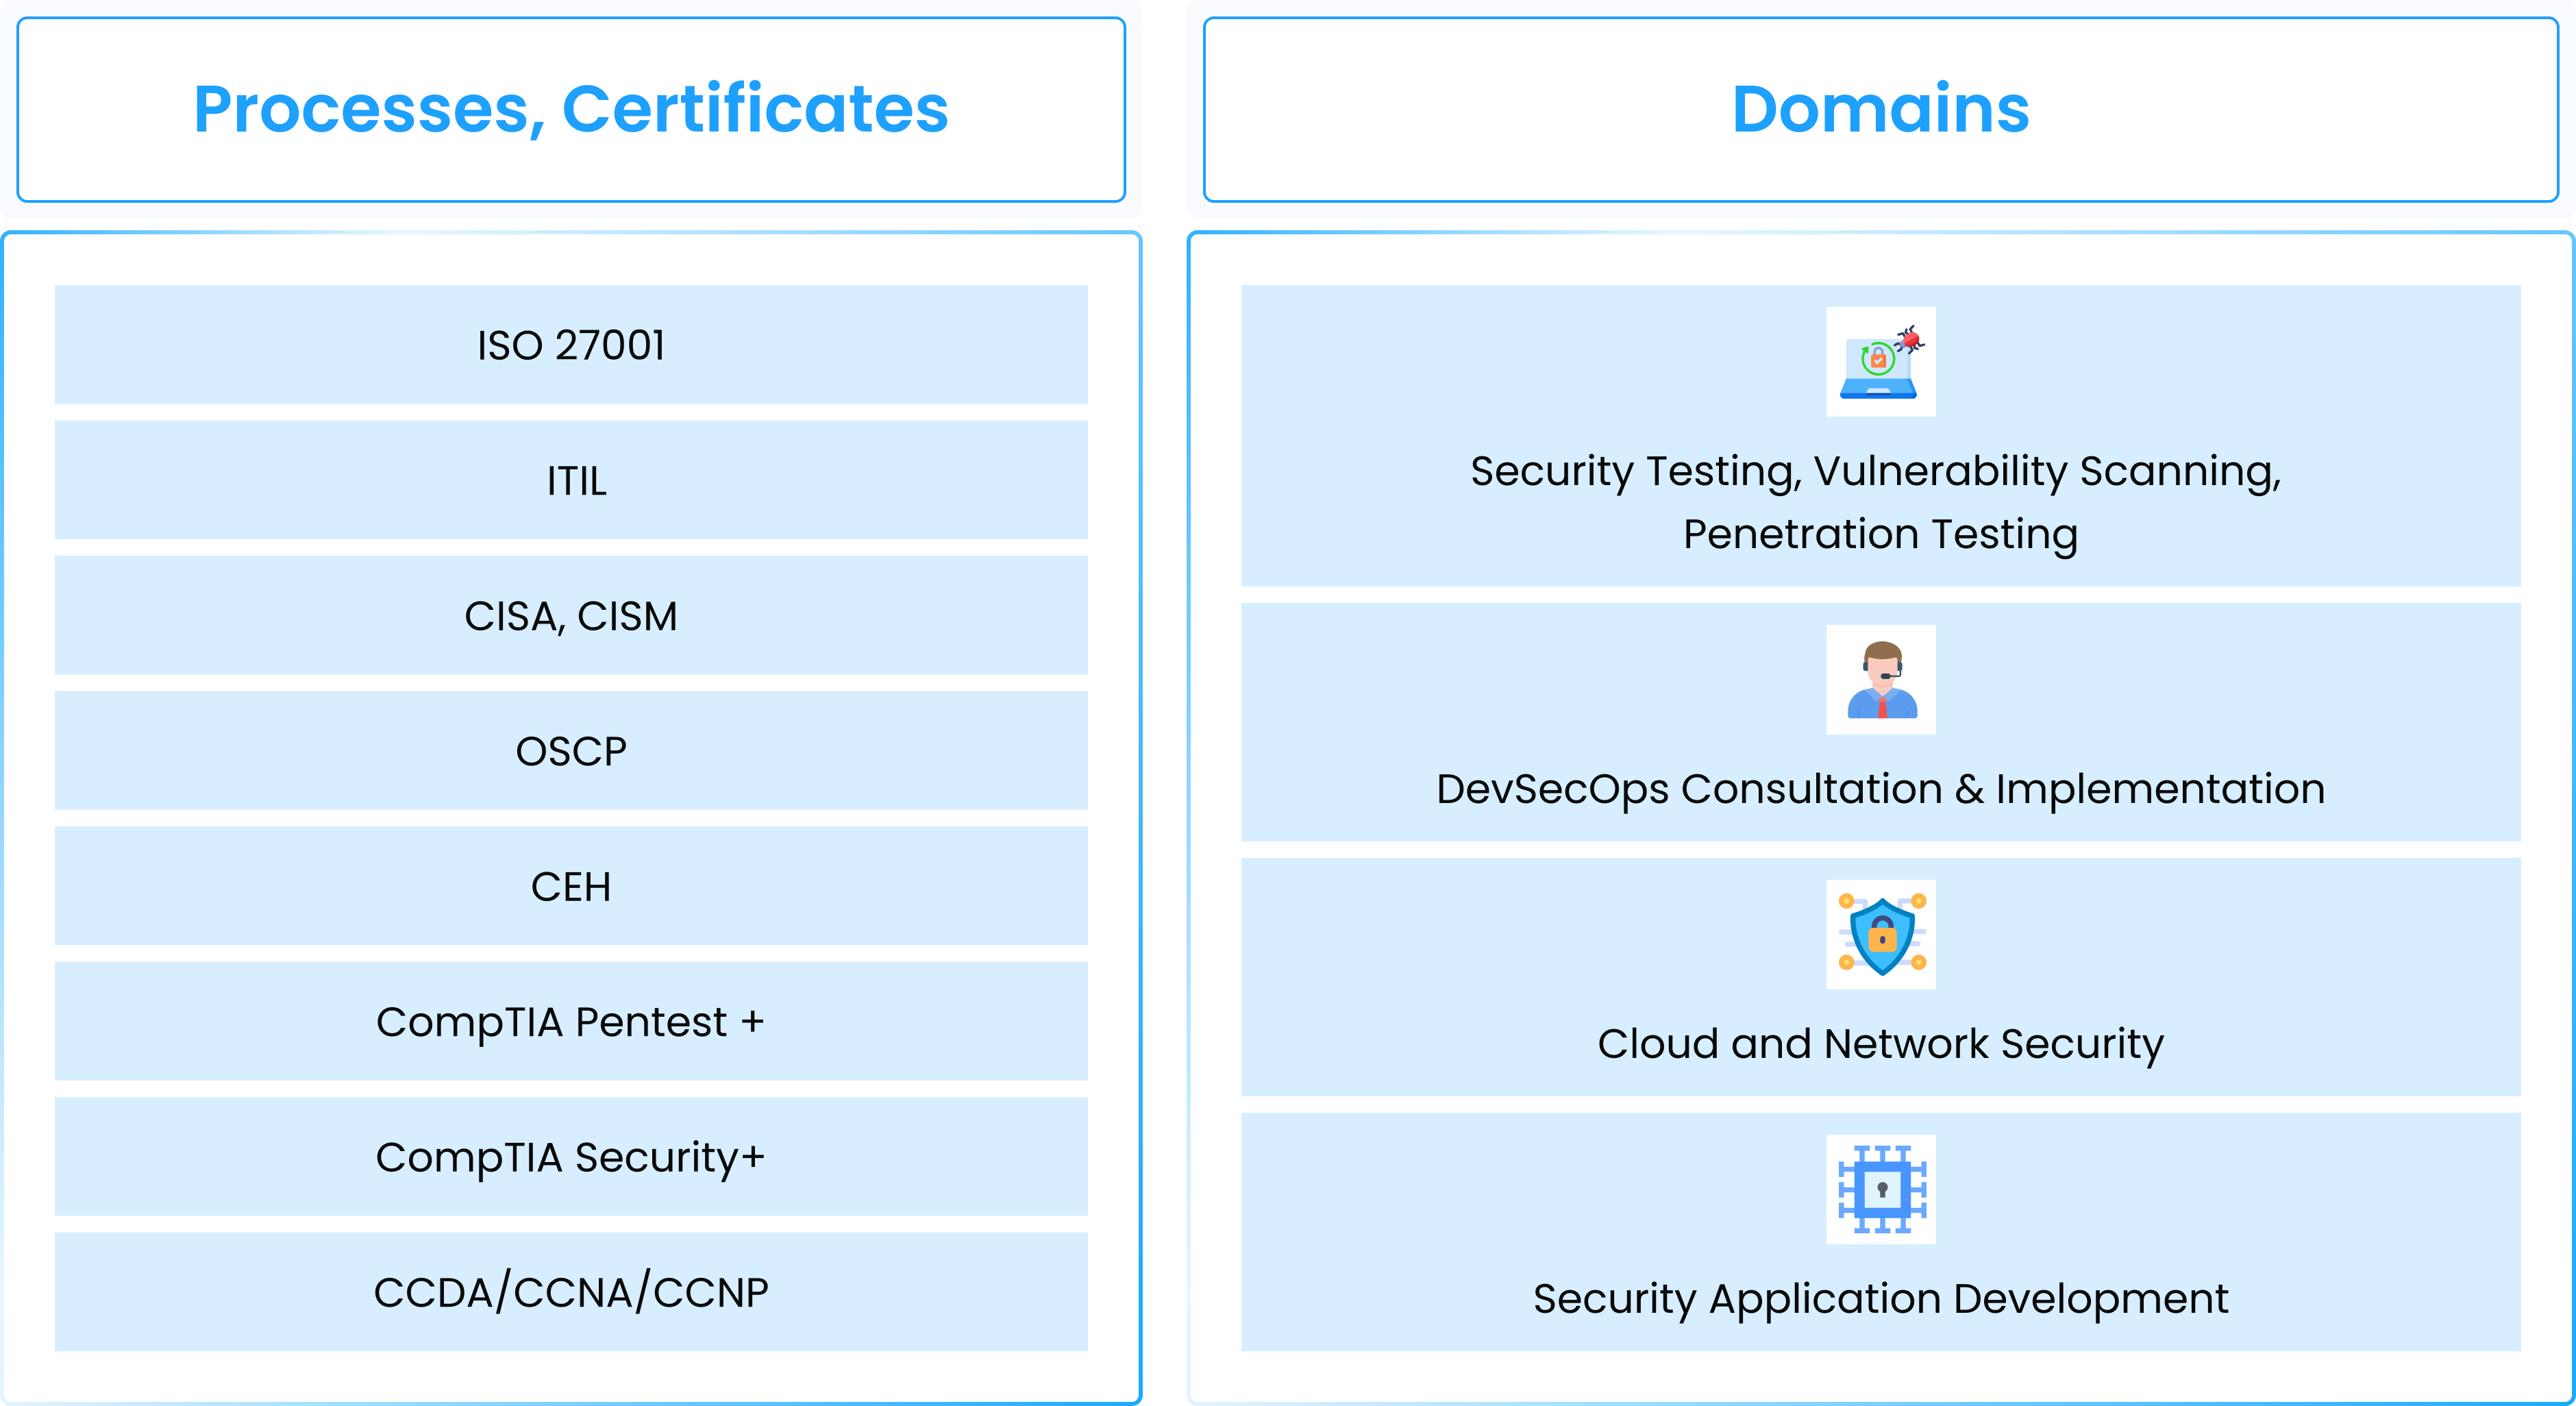Click the ITIL row
The height and width of the screenshot is (1406, 2576).
571,480
